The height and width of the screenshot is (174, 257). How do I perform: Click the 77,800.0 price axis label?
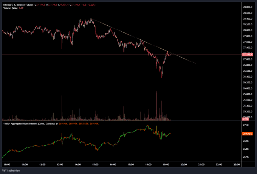pyautogui.click(x=248, y=36)
